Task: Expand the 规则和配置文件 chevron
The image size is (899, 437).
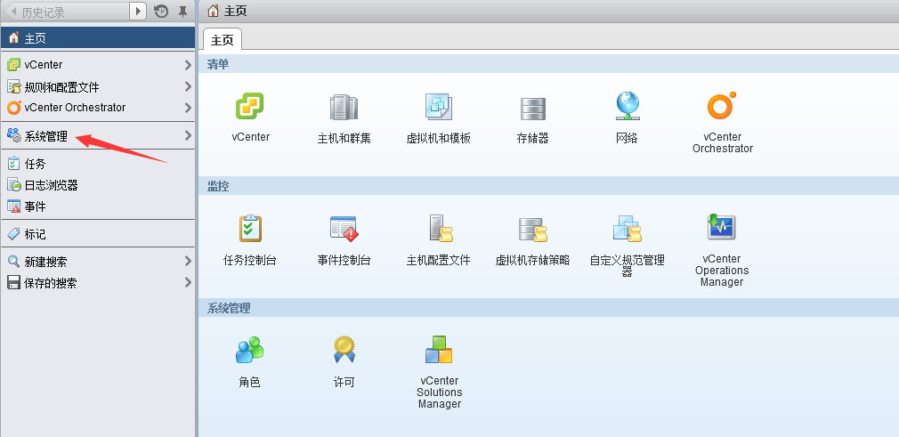Action: tap(188, 86)
